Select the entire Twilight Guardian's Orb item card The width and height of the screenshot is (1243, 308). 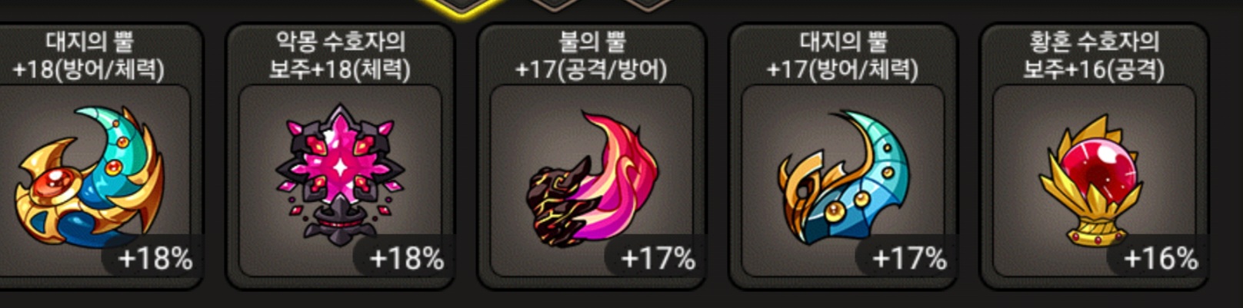[x=1094, y=157]
